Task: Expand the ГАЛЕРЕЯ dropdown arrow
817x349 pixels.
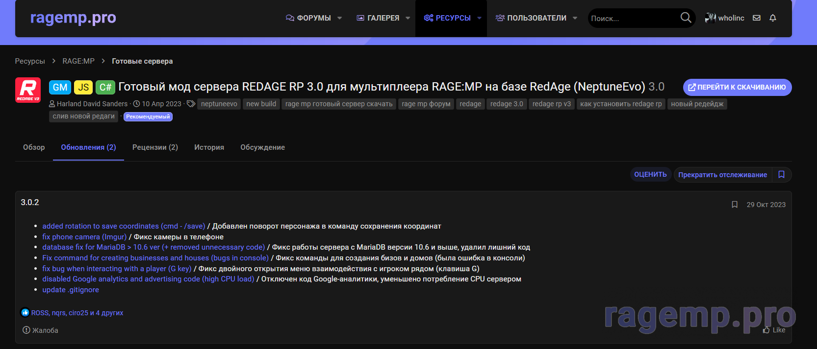Action: [408, 18]
